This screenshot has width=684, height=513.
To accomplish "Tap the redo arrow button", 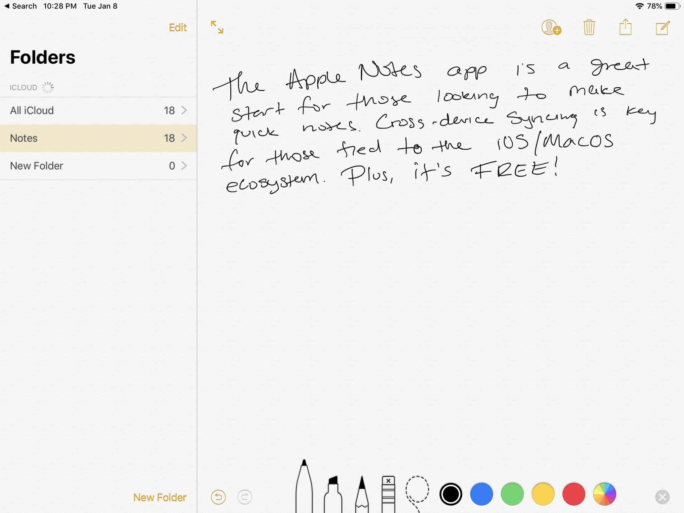I will (x=245, y=497).
